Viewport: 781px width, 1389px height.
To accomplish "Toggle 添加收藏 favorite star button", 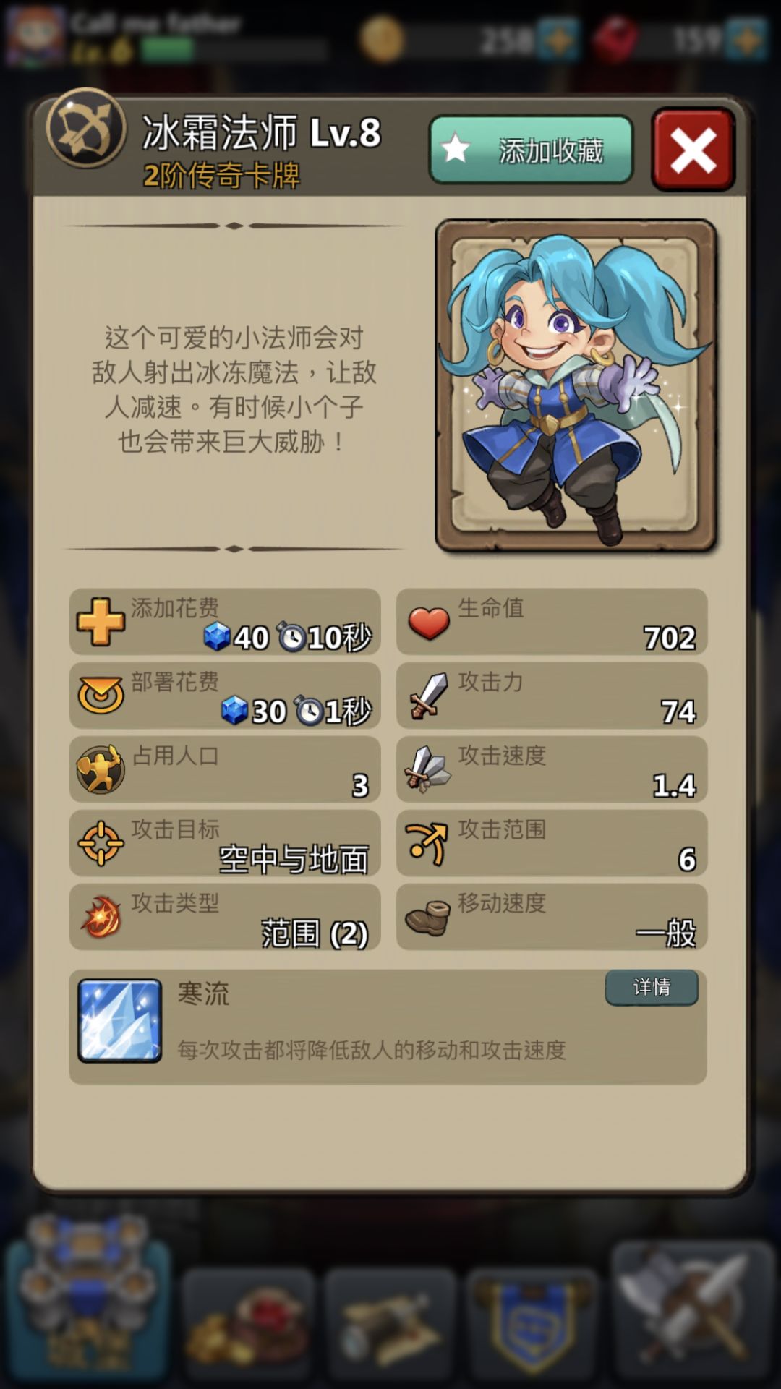I will (x=531, y=150).
